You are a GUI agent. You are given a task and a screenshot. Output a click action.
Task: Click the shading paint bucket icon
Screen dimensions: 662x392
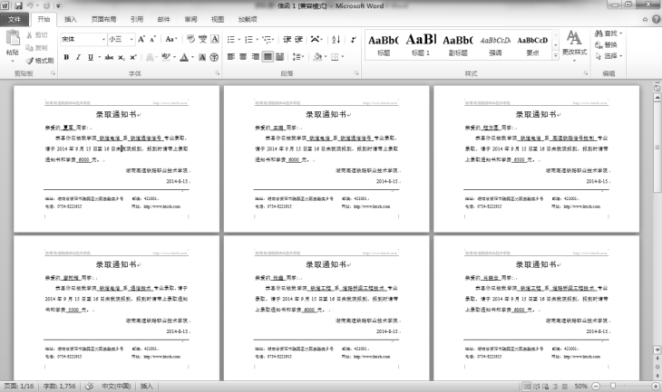tap(317, 56)
